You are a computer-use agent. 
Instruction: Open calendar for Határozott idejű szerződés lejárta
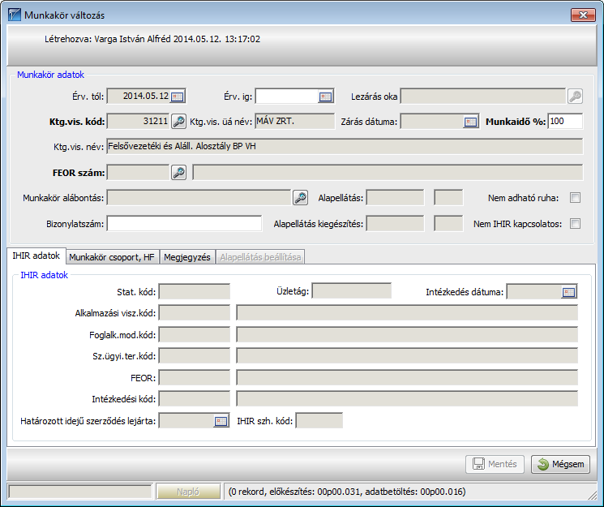click(221, 421)
